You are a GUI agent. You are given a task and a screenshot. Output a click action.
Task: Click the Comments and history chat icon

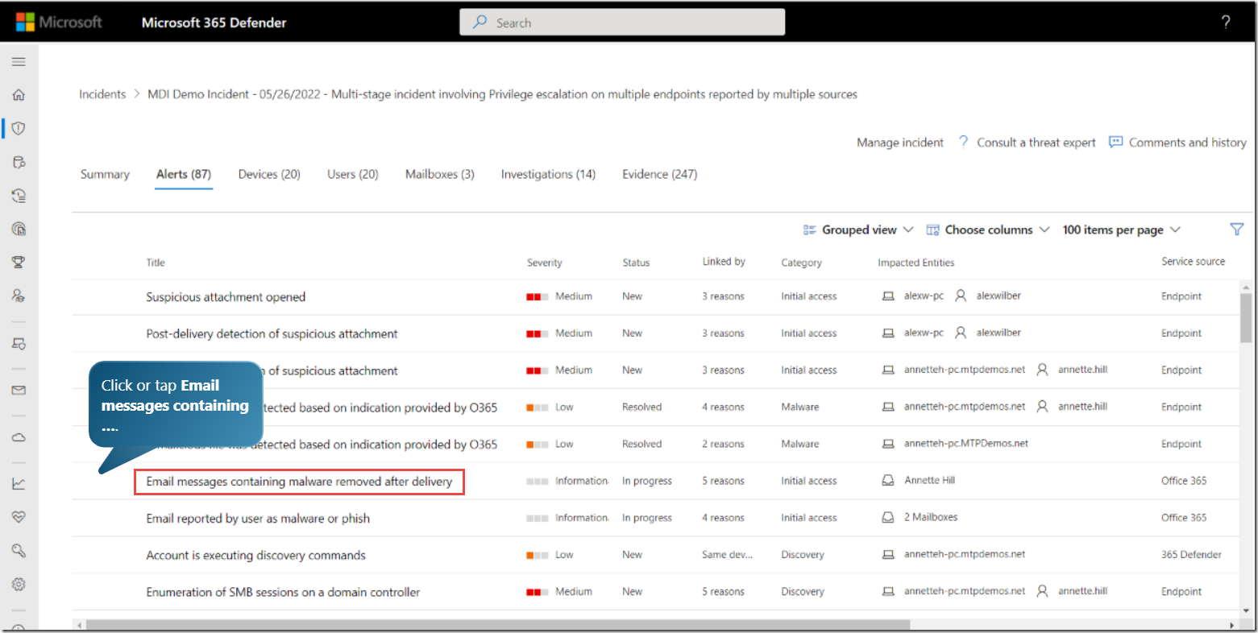[x=1116, y=142]
